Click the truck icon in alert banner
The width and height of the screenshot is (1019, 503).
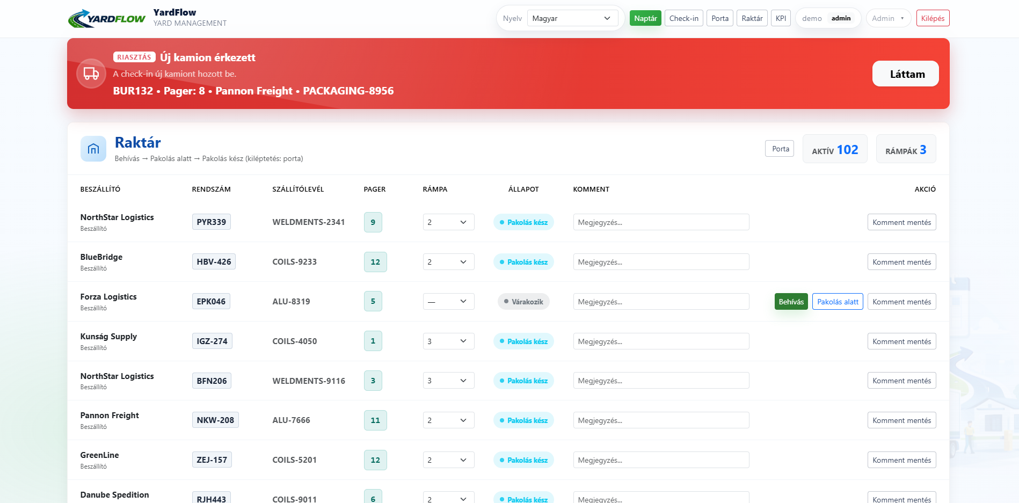[x=91, y=74]
